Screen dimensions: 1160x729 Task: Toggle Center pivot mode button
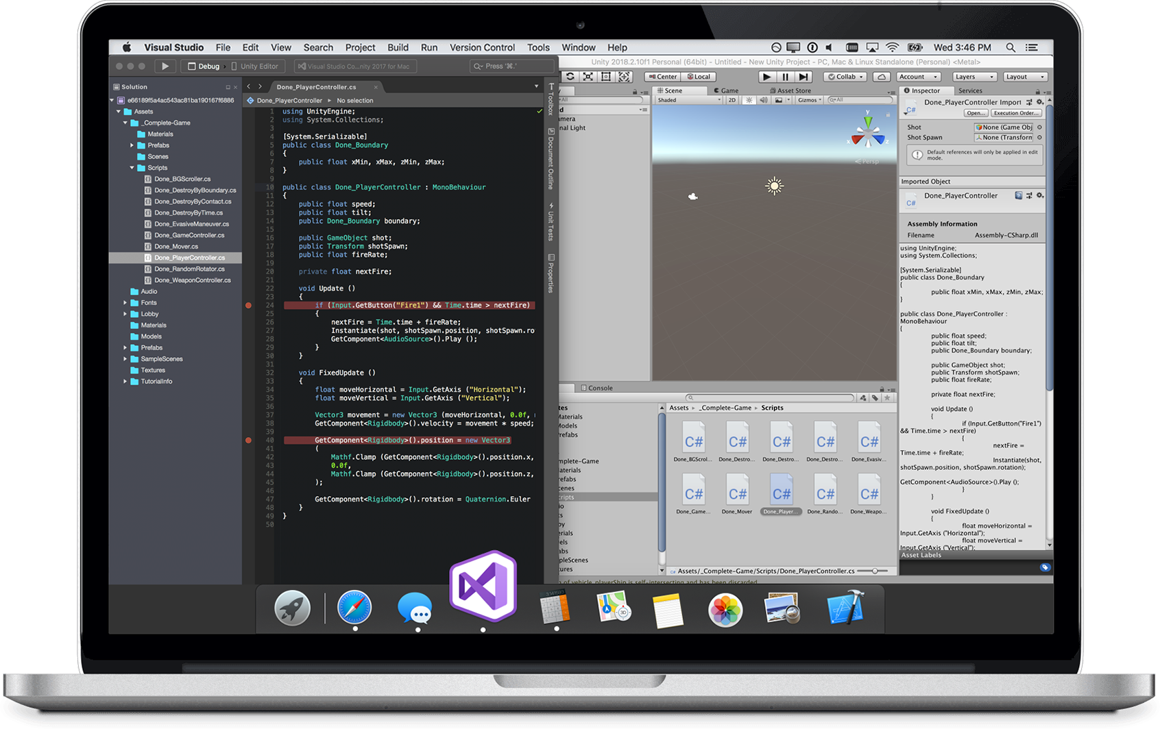[663, 77]
